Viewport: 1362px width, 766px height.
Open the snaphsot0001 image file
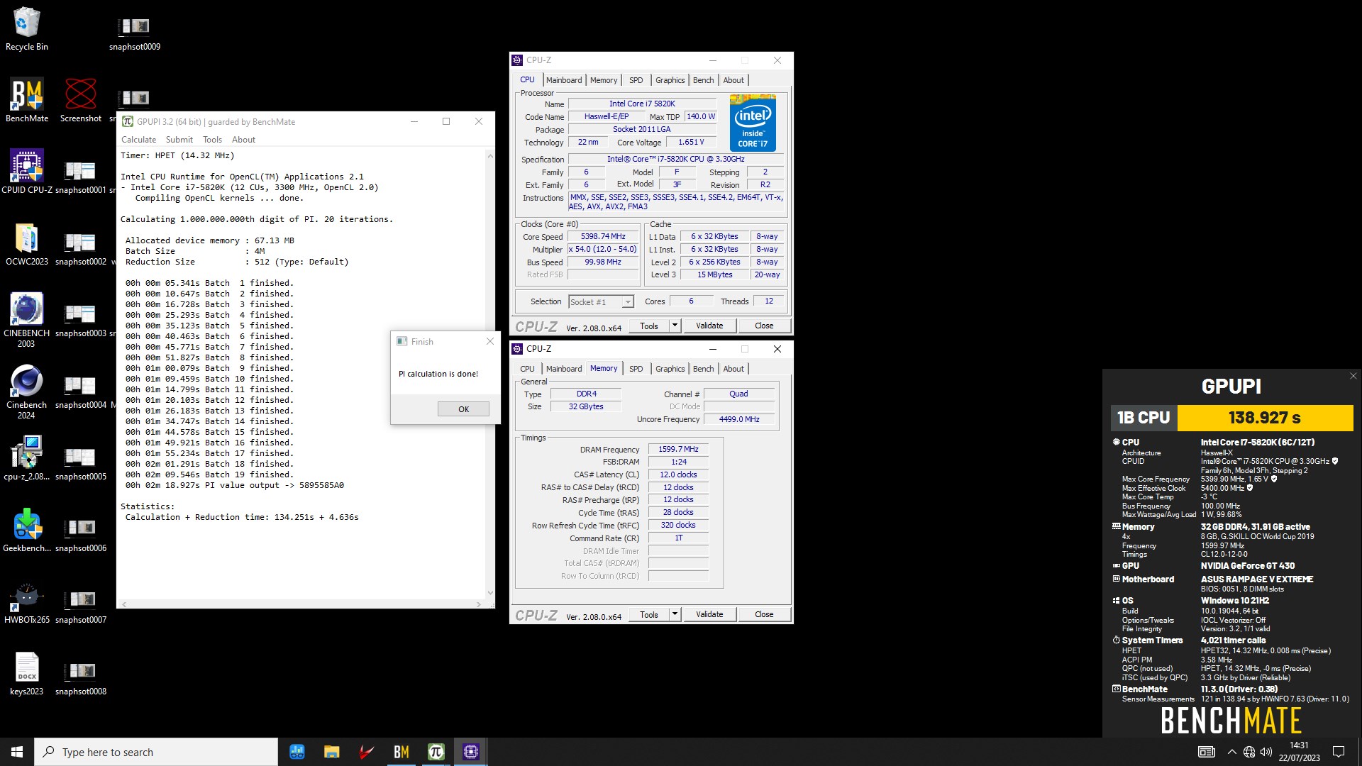[80, 177]
